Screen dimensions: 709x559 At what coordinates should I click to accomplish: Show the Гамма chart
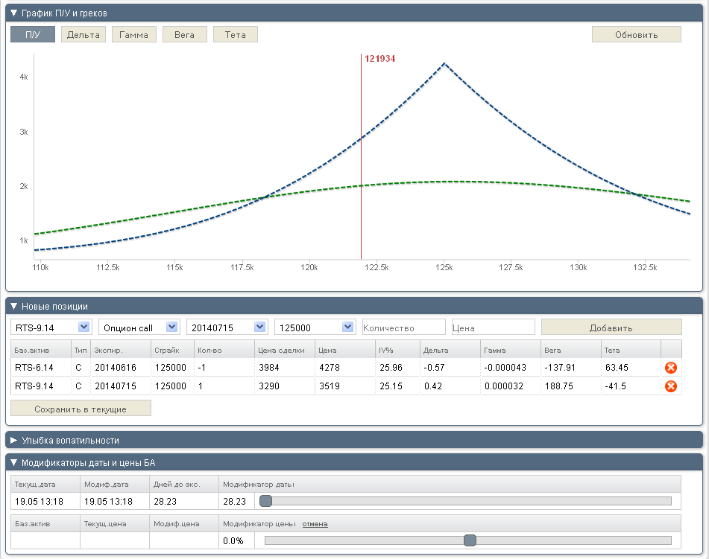[x=134, y=34]
